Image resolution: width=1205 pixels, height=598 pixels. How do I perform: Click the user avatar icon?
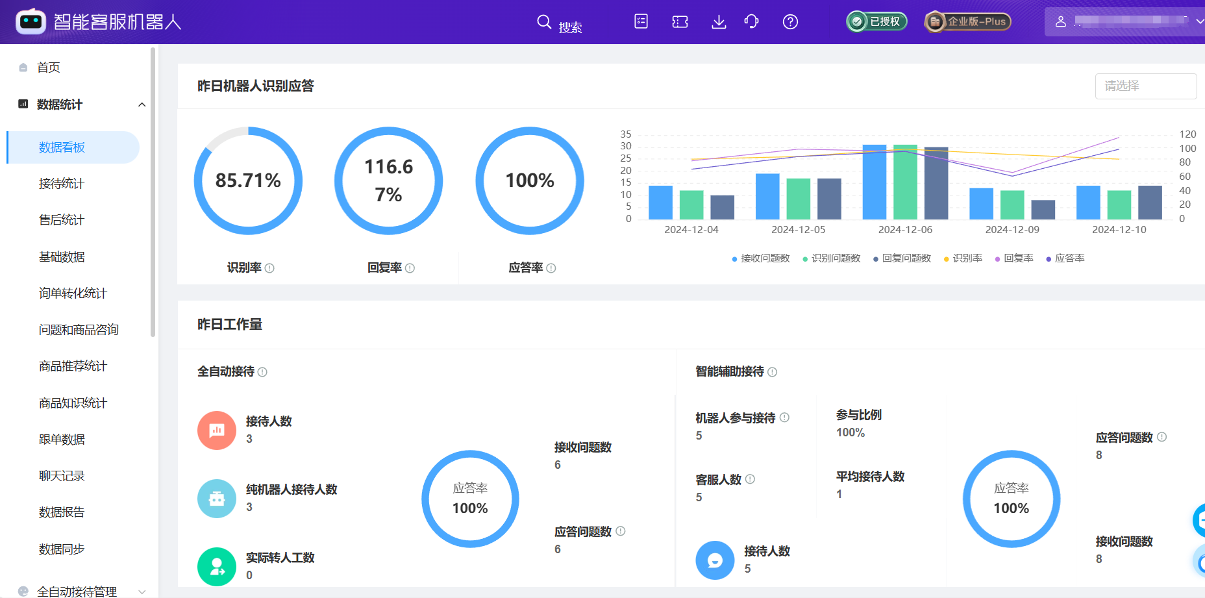(1061, 21)
